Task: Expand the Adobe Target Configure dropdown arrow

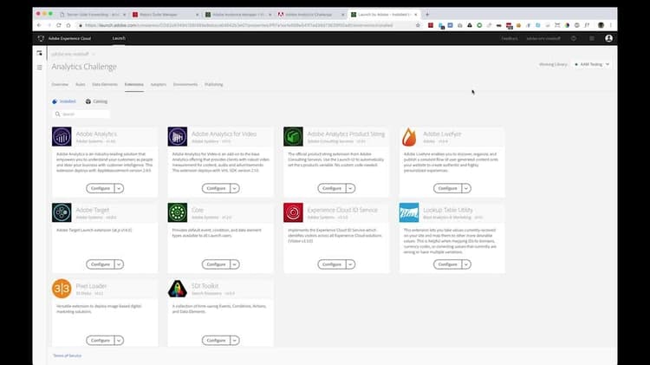Action: pos(119,264)
